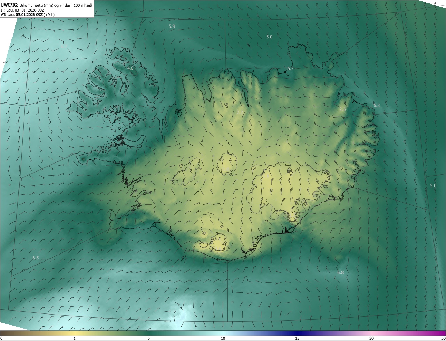Click the valid time "VT: Lau. 03.01.2026 09Z (+9 h)"
The width and height of the screenshot is (446, 341).
point(28,15)
